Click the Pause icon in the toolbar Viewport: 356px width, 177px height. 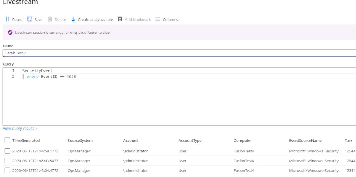point(7,20)
